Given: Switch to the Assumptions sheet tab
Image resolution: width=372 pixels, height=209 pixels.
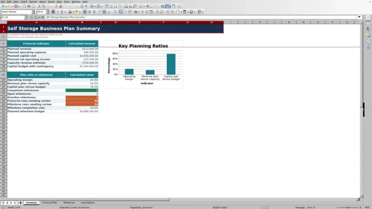Looking at the screenshot, I should pyautogui.click(x=88, y=203).
